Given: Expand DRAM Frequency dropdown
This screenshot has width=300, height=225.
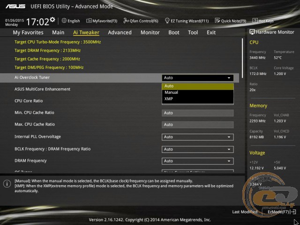Looking at the screenshot, I should point(198,161).
